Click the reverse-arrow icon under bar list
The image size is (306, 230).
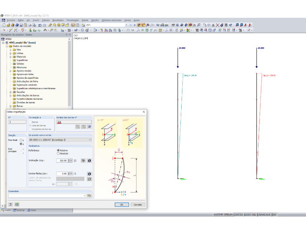(89, 127)
